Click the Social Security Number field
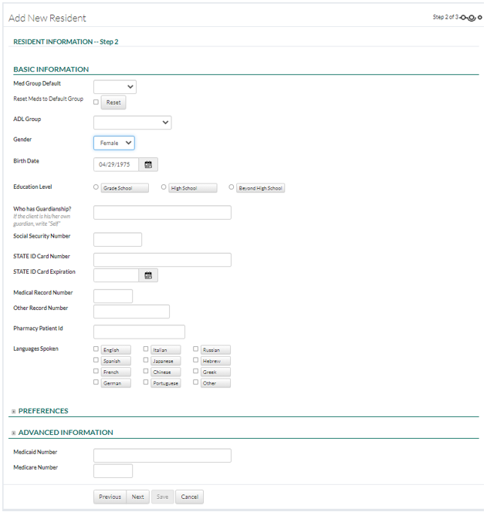Viewport: 487px width, 512px height. click(117, 240)
